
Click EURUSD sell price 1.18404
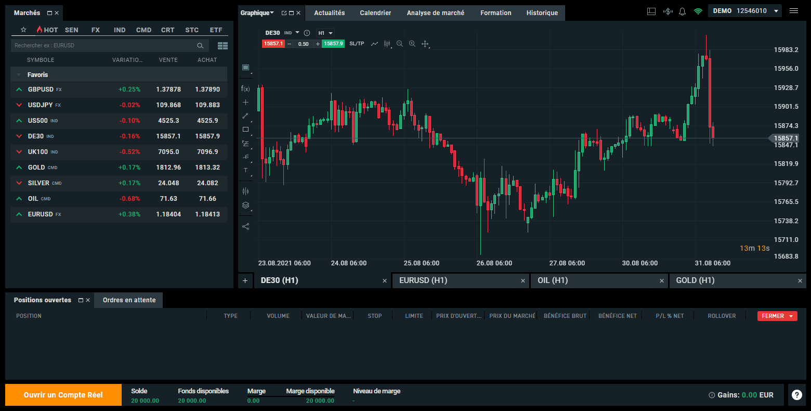click(168, 214)
